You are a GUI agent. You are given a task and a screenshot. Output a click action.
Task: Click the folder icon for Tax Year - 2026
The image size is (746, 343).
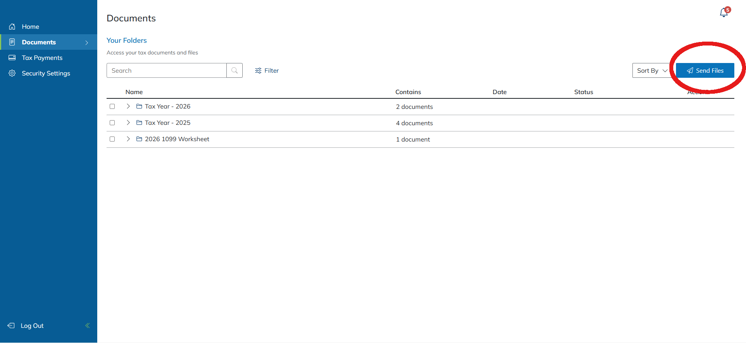139,106
